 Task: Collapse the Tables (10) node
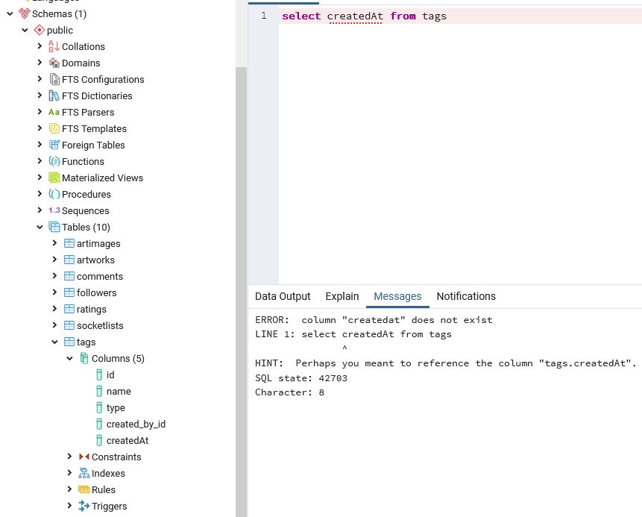pyautogui.click(x=40, y=227)
